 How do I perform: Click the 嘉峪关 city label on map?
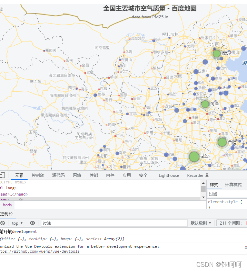point(51,50)
